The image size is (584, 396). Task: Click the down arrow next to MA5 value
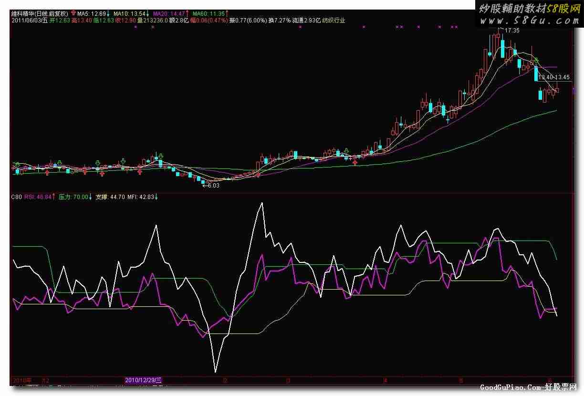(108, 14)
